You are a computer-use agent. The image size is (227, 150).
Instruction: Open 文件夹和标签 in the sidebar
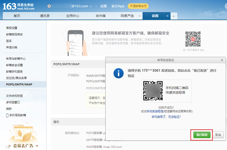[14, 96]
